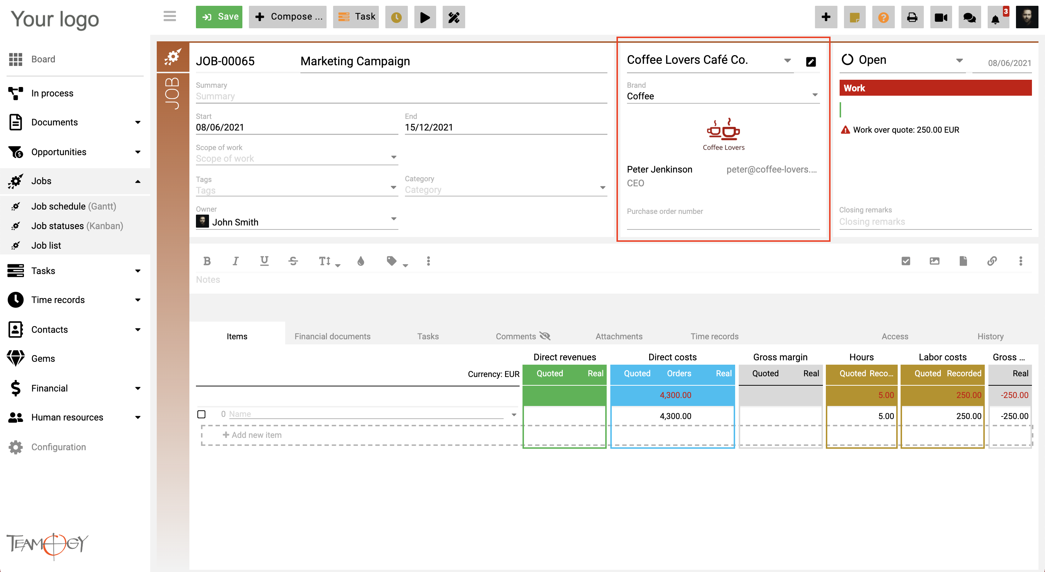Switch to the Attachments tab
This screenshot has width=1045, height=572.
coord(619,336)
